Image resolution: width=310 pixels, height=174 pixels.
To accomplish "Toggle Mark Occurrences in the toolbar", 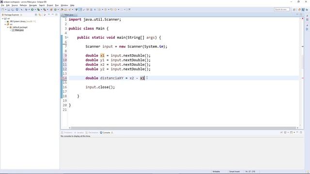I will (80, 10).
